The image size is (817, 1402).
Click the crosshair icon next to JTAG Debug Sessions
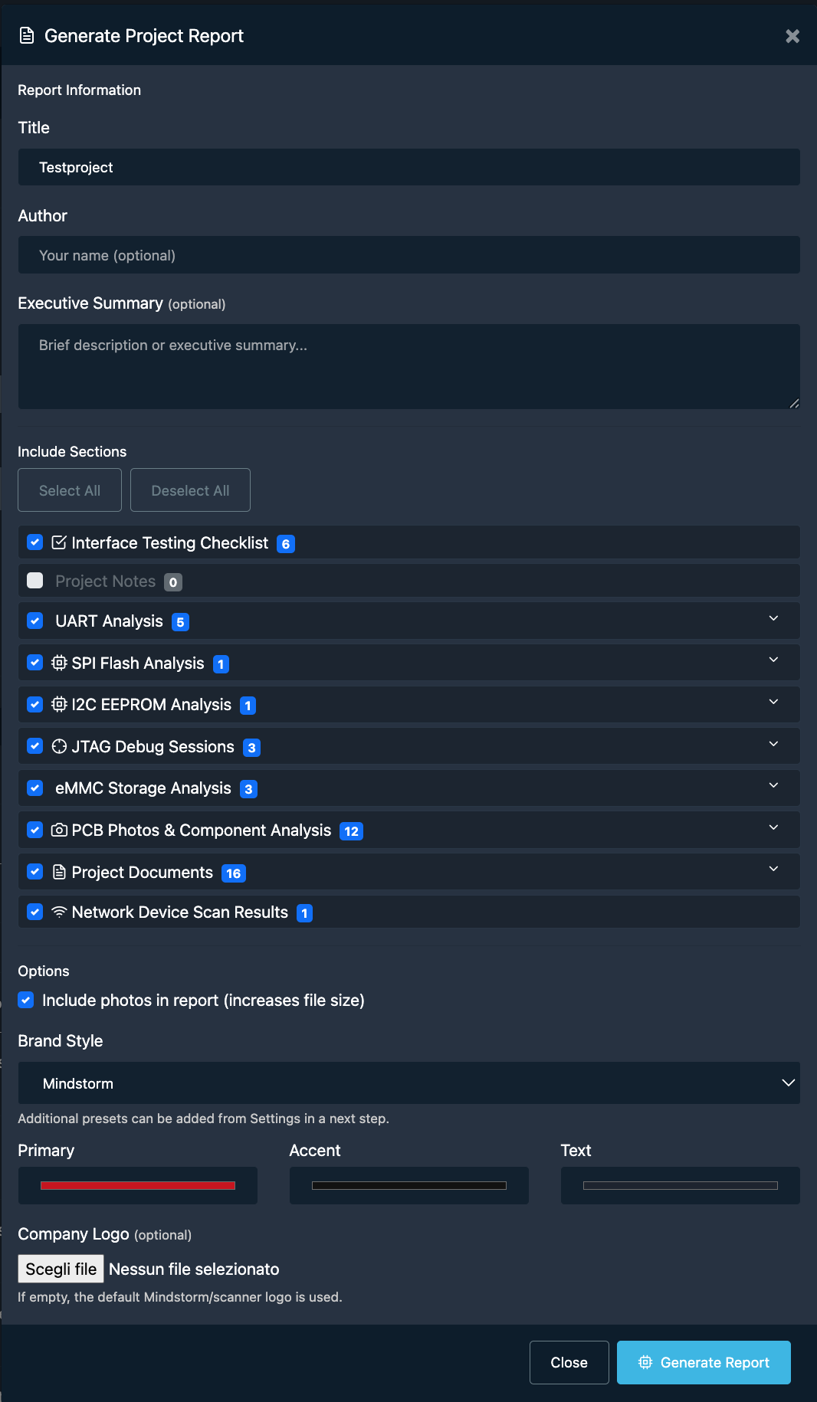click(59, 745)
